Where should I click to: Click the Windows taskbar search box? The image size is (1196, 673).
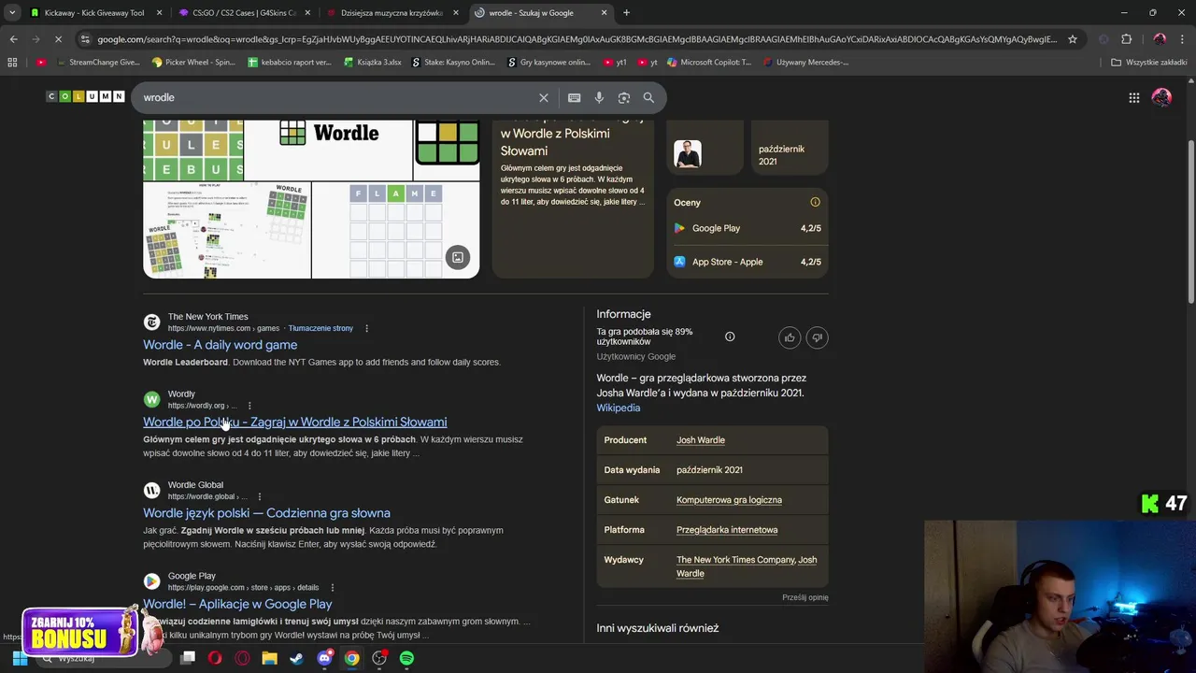pos(103,658)
